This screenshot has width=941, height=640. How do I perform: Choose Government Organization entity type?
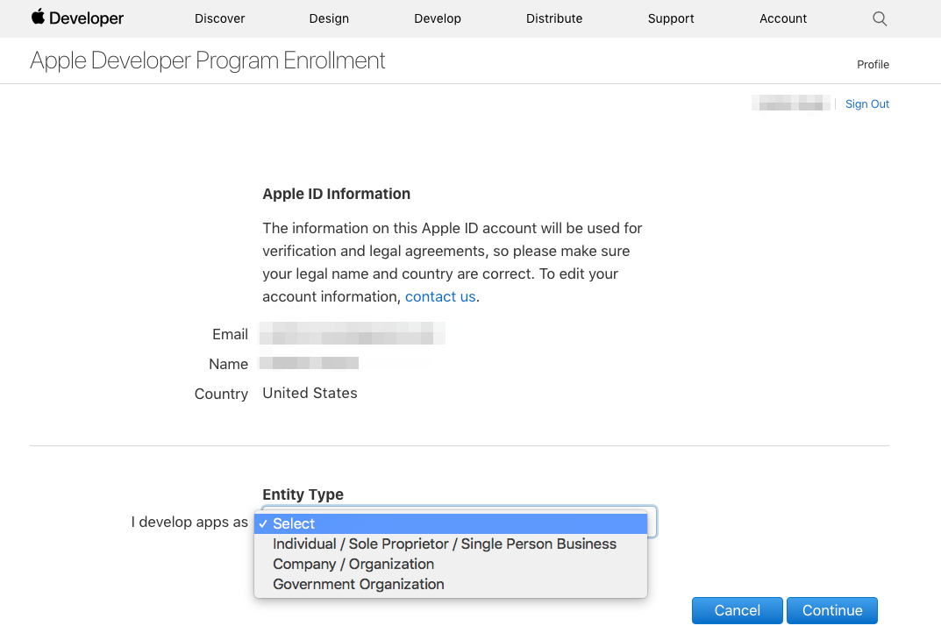[x=359, y=584]
